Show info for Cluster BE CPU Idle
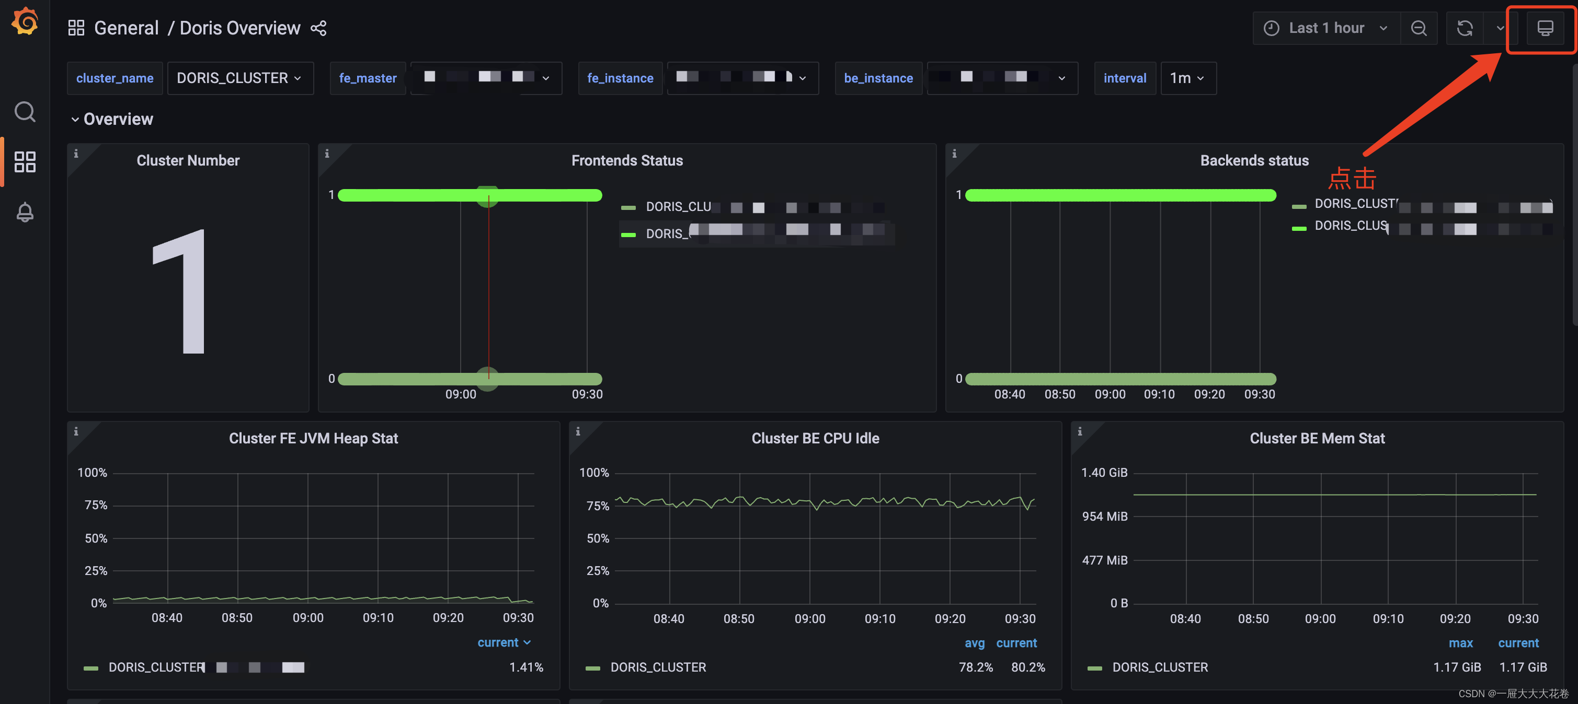Image resolution: width=1578 pixels, height=704 pixels. click(578, 431)
